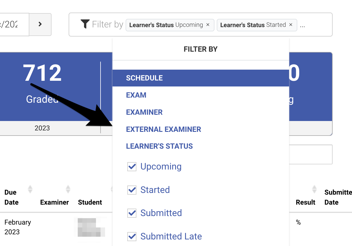Expand the Exam filter section
This screenshot has height=246, width=352.
pos(136,95)
